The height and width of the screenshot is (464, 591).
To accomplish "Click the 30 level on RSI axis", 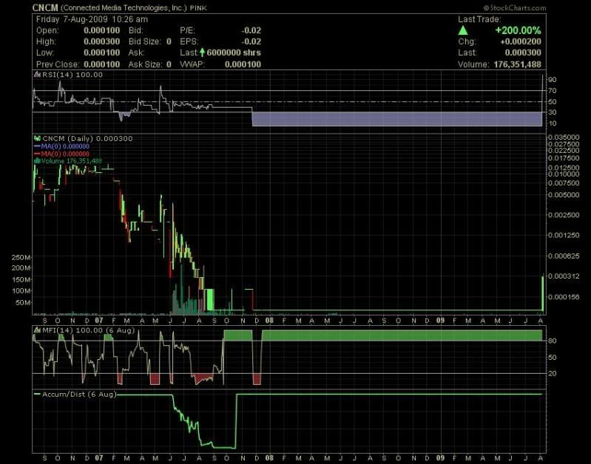I will tap(553, 112).
